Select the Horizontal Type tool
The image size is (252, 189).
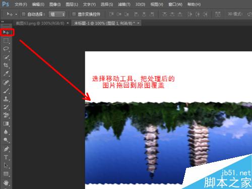coord(6,157)
